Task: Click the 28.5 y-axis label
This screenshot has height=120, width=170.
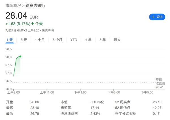Action: pyautogui.click(x=8, y=49)
